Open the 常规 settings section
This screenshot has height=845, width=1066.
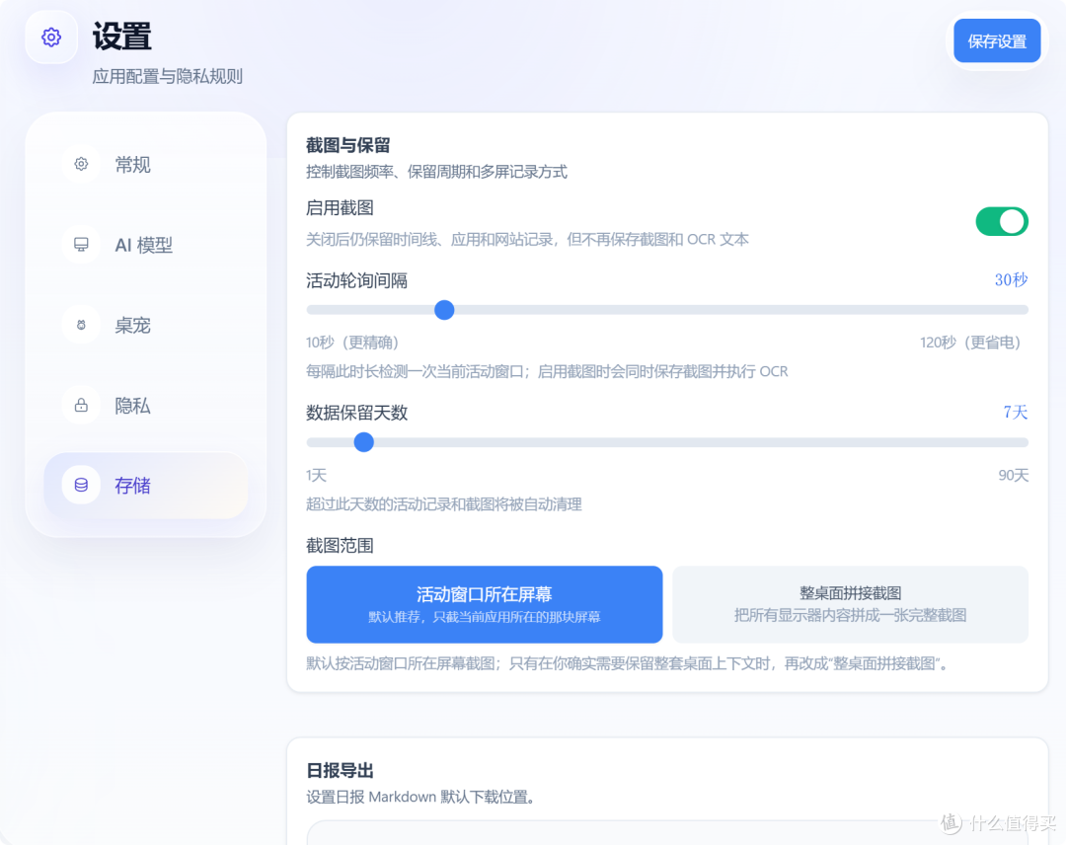[146, 164]
